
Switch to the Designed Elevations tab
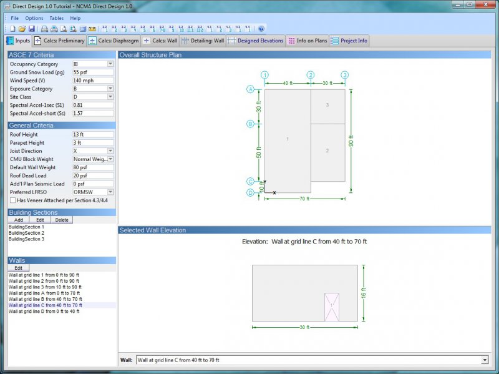click(x=256, y=41)
